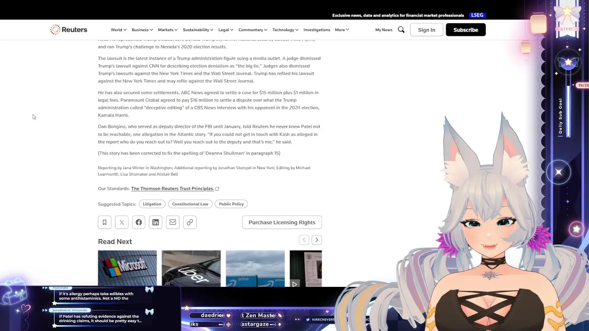Click the Read Next heading
This screenshot has height=331, width=589.
coord(115,241)
